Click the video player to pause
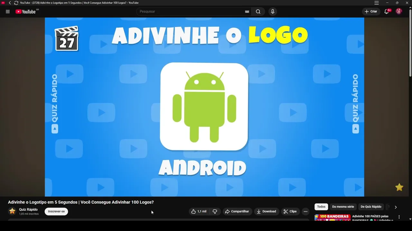Image resolution: width=412 pixels, height=231 pixels. pos(204,107)
